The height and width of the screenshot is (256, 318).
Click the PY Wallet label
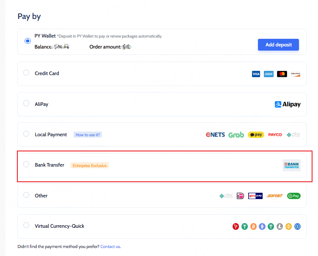45,36
